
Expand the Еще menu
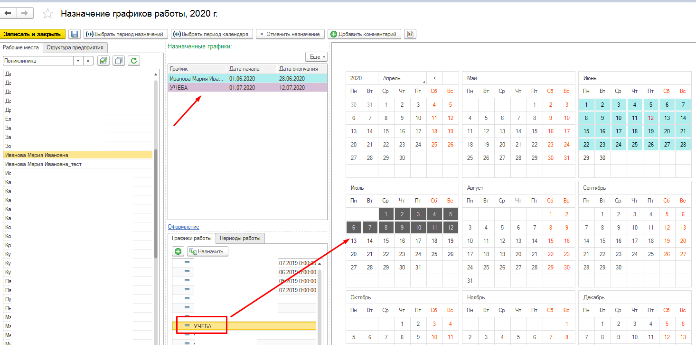(x=316, y=57)
